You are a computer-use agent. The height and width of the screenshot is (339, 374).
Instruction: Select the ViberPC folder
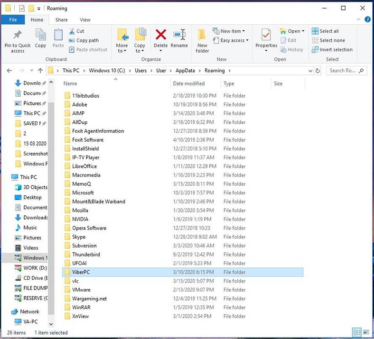(183, 272)
